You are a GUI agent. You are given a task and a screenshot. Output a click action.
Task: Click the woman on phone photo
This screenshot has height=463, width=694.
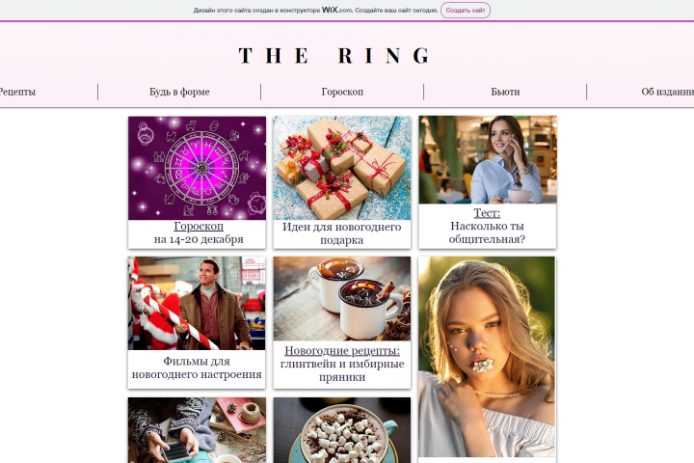pos(488,159)
